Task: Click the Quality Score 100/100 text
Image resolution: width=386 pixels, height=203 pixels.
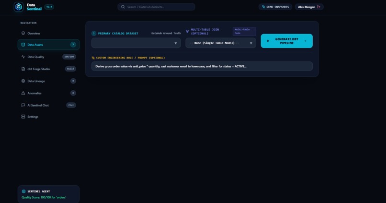Action: coord(44,197)
